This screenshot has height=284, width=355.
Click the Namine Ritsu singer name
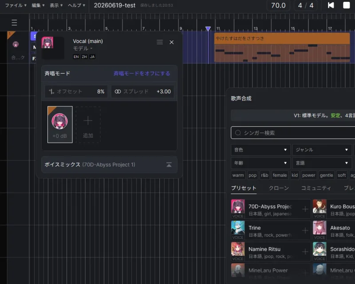264,249
